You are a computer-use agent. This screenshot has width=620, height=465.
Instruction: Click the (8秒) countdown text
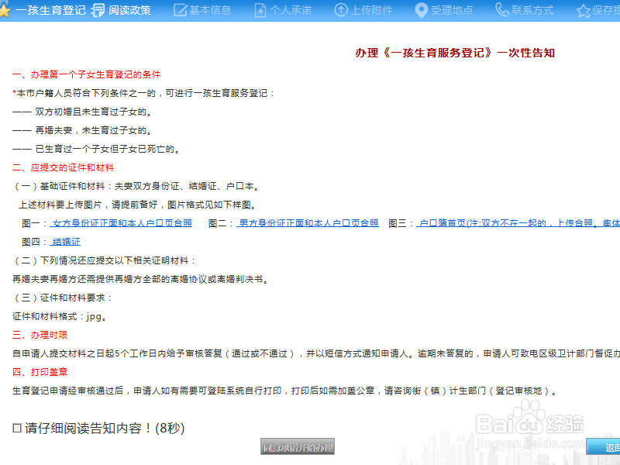(x=170, y=429)
